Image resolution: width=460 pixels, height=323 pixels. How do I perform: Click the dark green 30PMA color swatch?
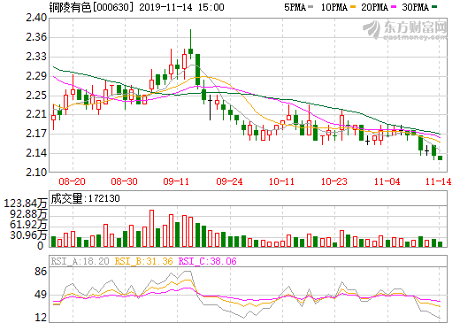click(434, 7)
